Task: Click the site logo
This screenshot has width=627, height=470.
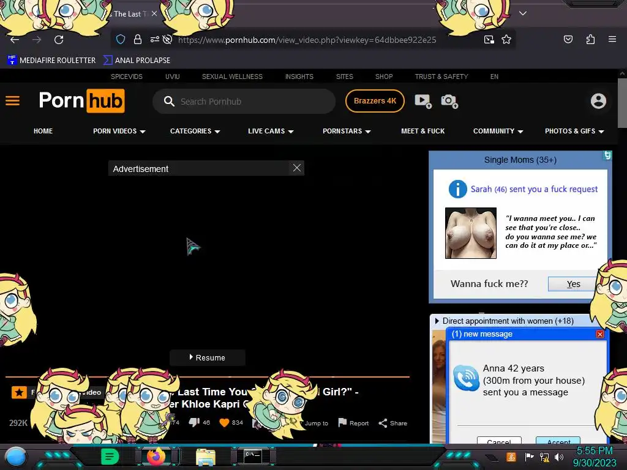Action: click(82, 101)
